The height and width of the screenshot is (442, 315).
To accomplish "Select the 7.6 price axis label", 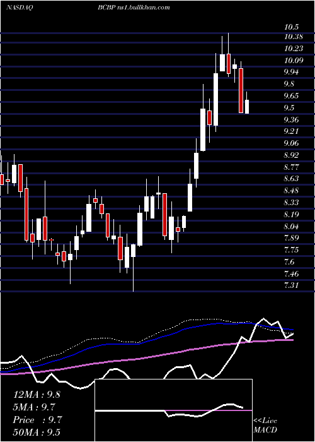I will [x=289, y=262].
